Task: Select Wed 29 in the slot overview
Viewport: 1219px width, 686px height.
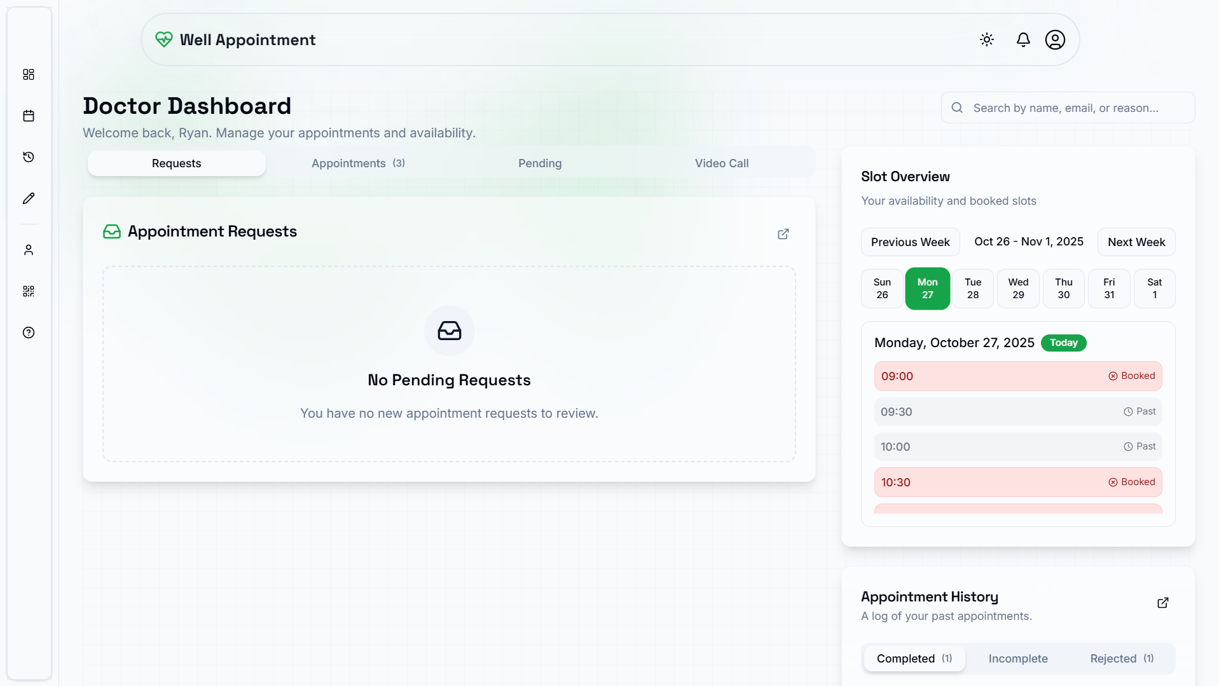Action: pyautogui.click(x=1017, y=289)
